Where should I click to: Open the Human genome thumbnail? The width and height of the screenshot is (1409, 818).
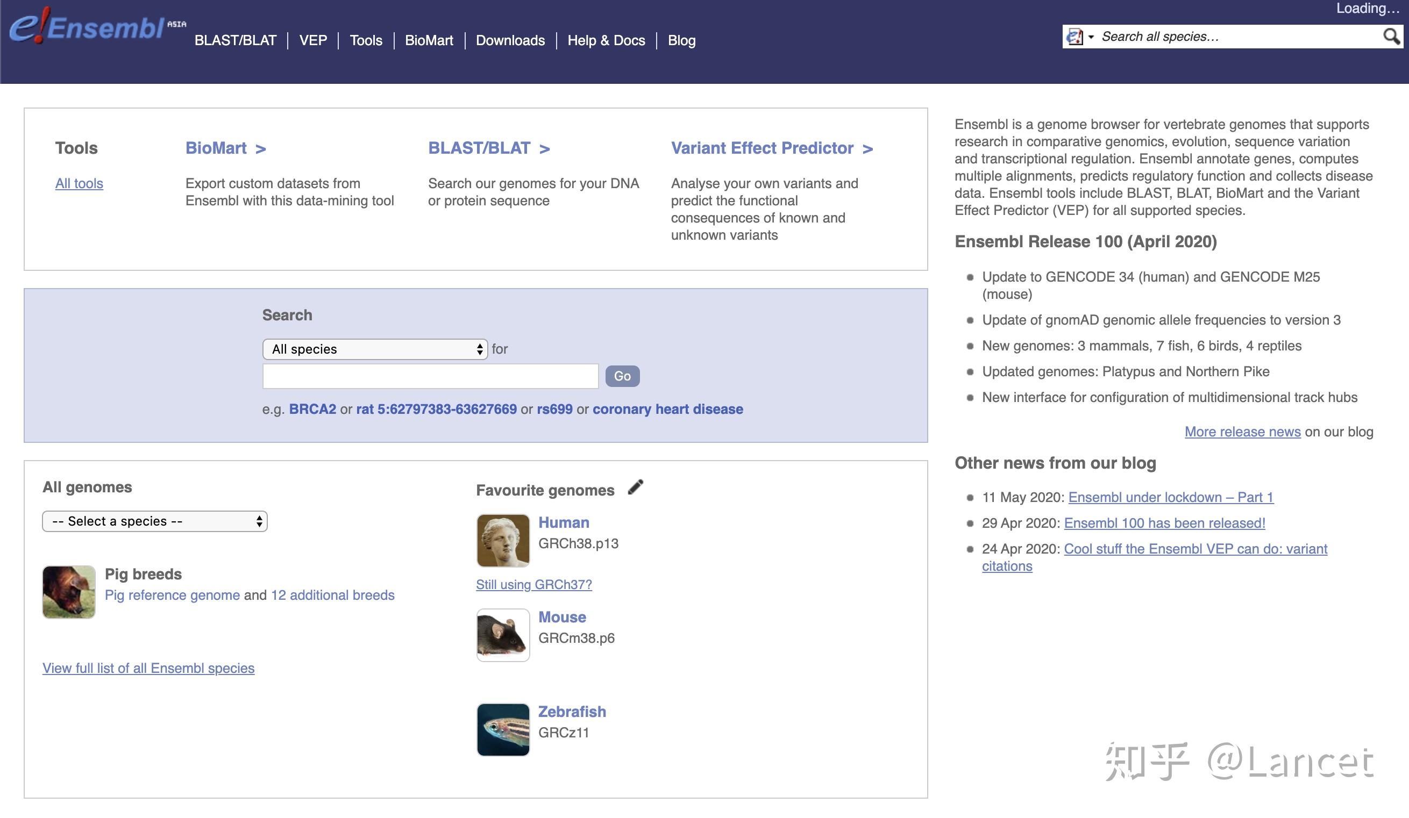[x=503, y=540]
